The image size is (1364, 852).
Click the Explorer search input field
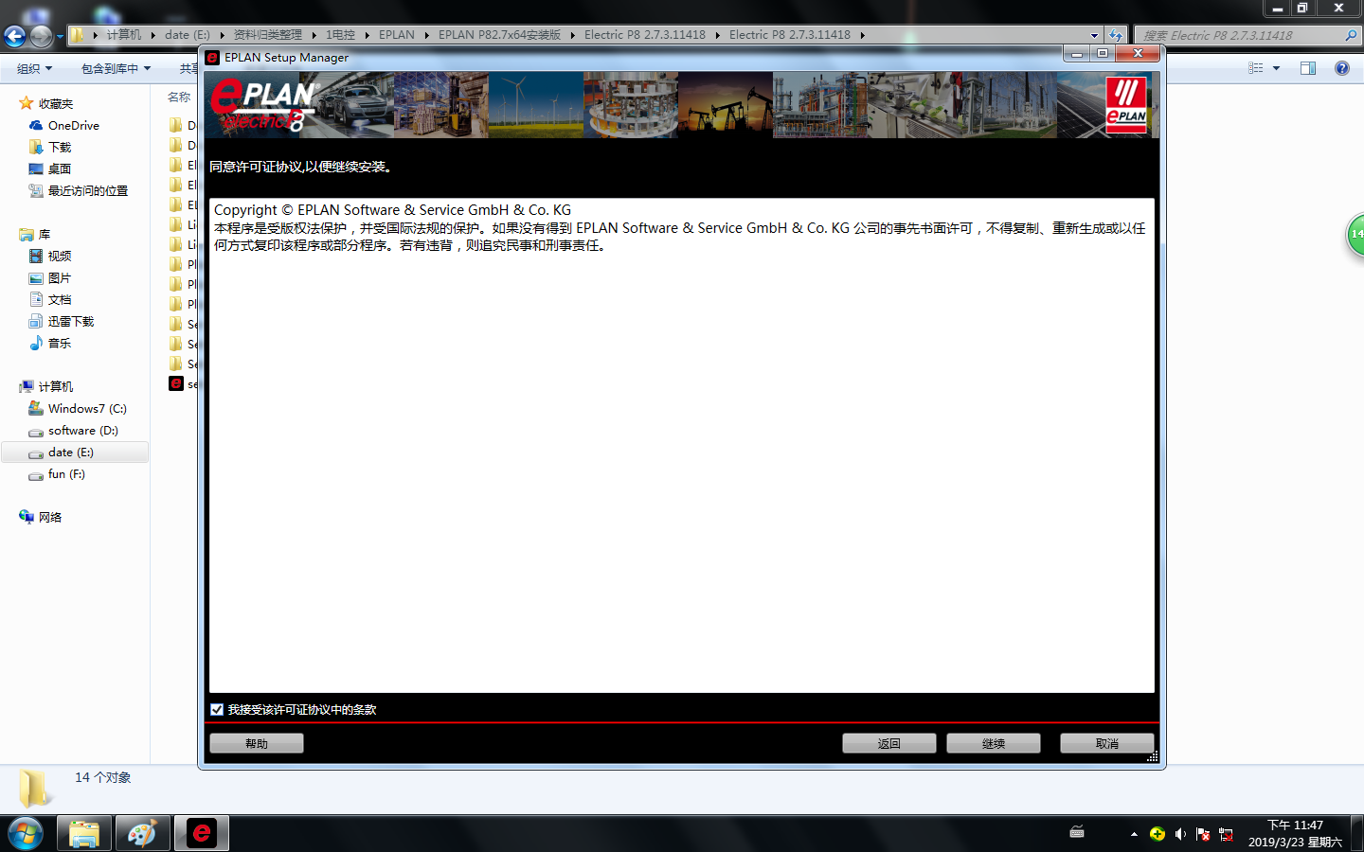click(1241, 35)
